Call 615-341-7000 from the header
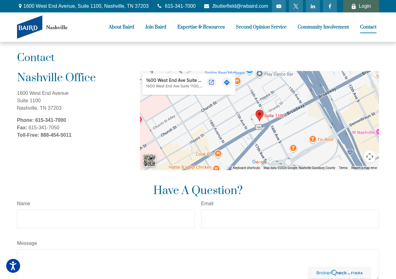 177,6
